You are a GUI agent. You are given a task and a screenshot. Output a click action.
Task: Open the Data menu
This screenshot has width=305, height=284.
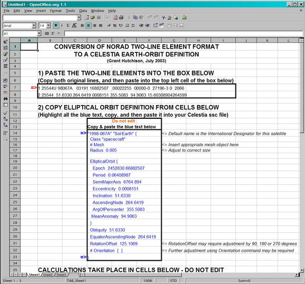tap(83, 11)
